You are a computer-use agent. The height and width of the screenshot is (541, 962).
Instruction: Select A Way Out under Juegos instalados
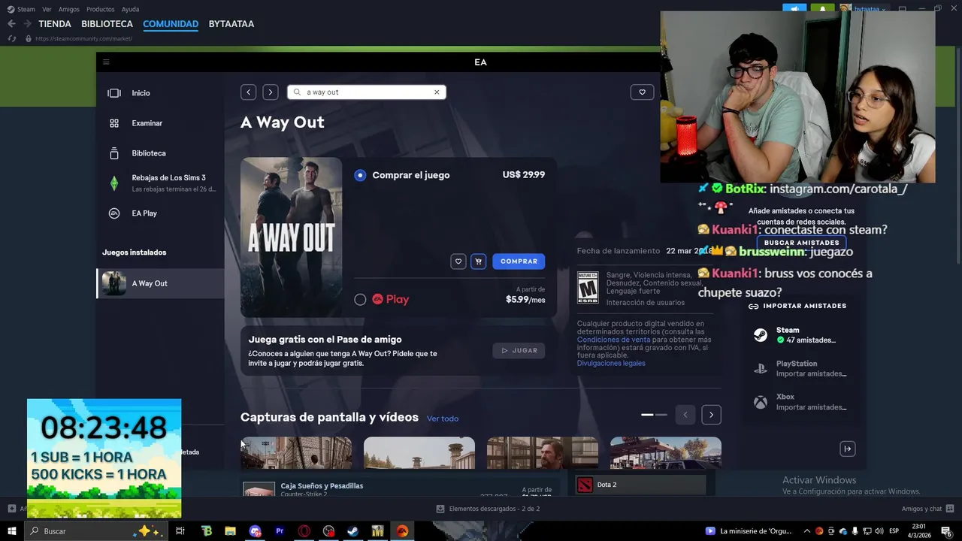click(x=161, y=283)
